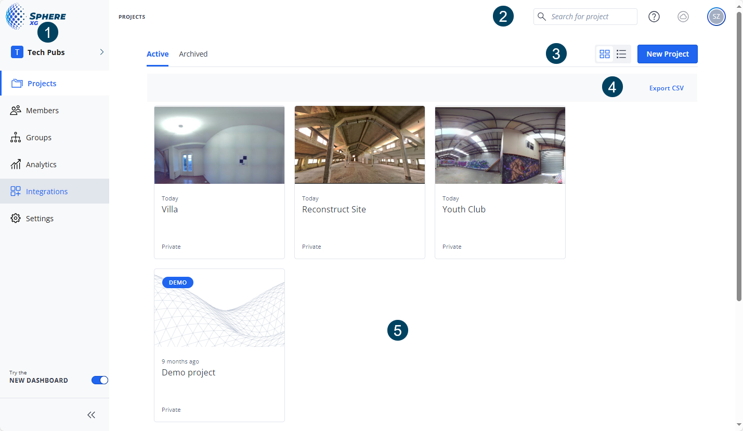Open the Reconstruct Site project thumbnail
The height and width of the screenshot is (431, 743).
pos(360,145)
